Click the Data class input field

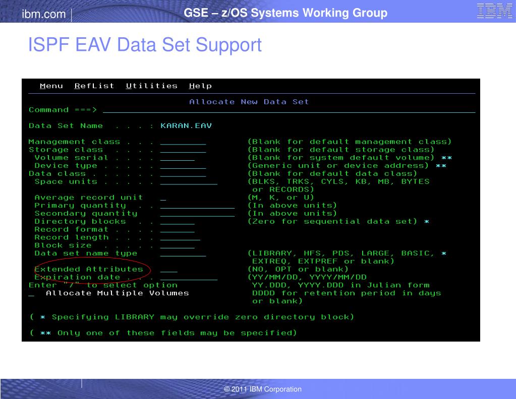[183, 174]
